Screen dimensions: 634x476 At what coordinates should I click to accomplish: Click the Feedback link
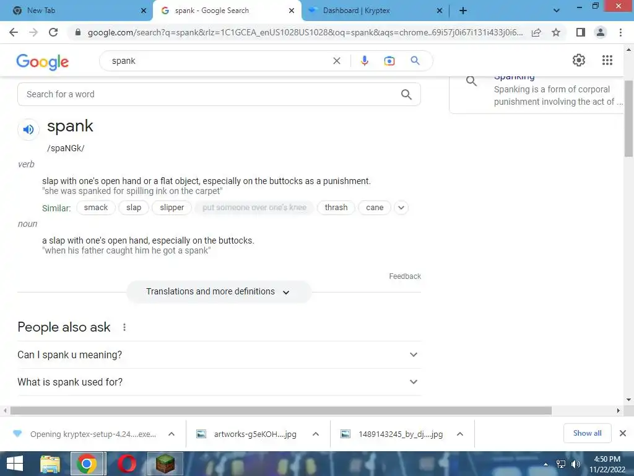click(x=405, y=276)
